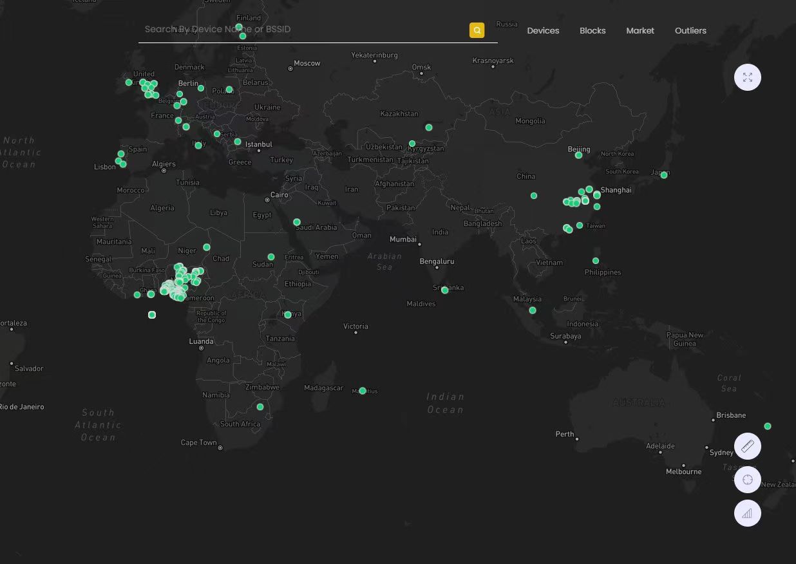Go to the Blocks section

[x=592, y=30]
